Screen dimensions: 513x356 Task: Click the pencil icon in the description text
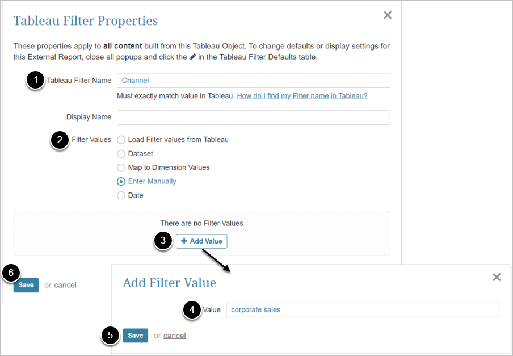pos(193,57)
